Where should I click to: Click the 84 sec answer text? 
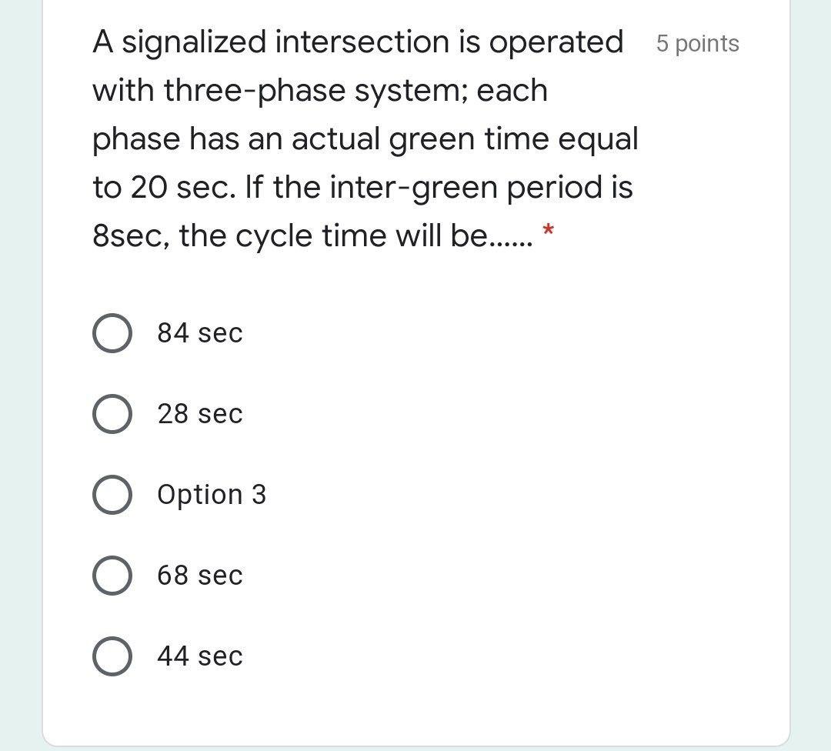coord(199,332)
